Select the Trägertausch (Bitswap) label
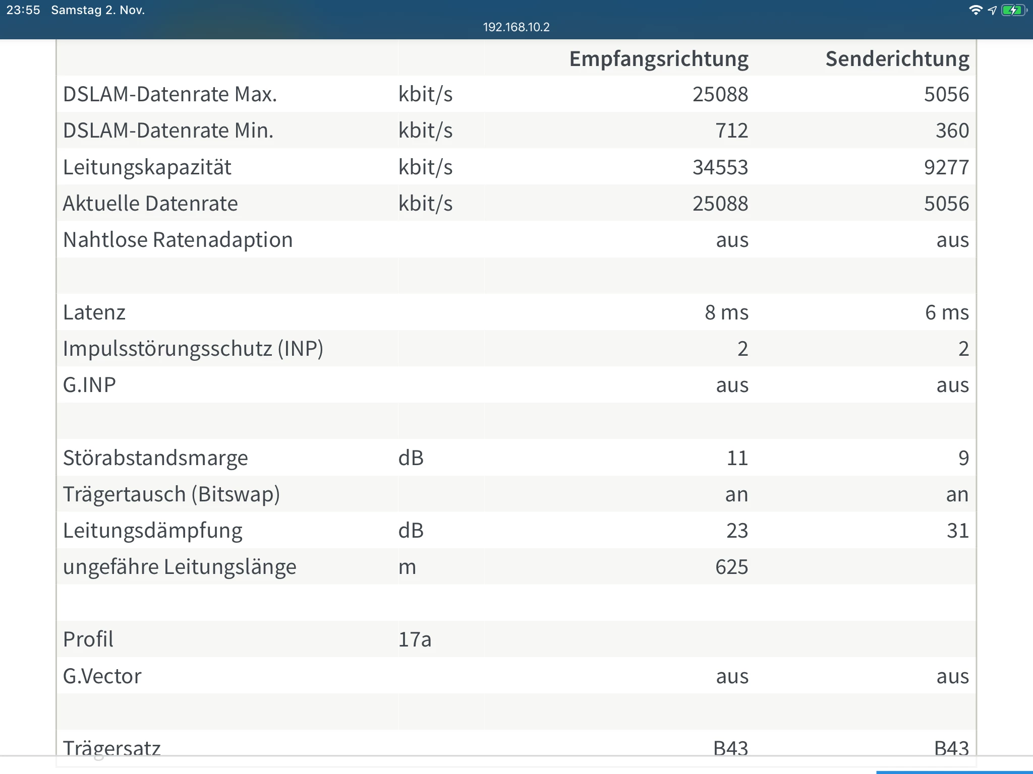 tap(171, 494)
